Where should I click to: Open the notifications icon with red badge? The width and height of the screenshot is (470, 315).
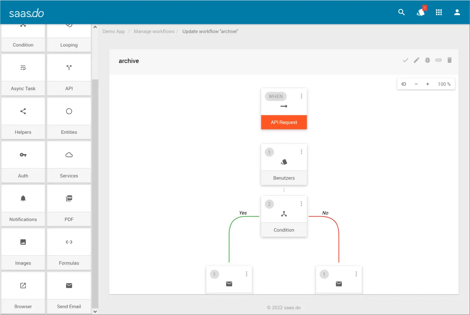pyautogui.click(x=420, y=12)
